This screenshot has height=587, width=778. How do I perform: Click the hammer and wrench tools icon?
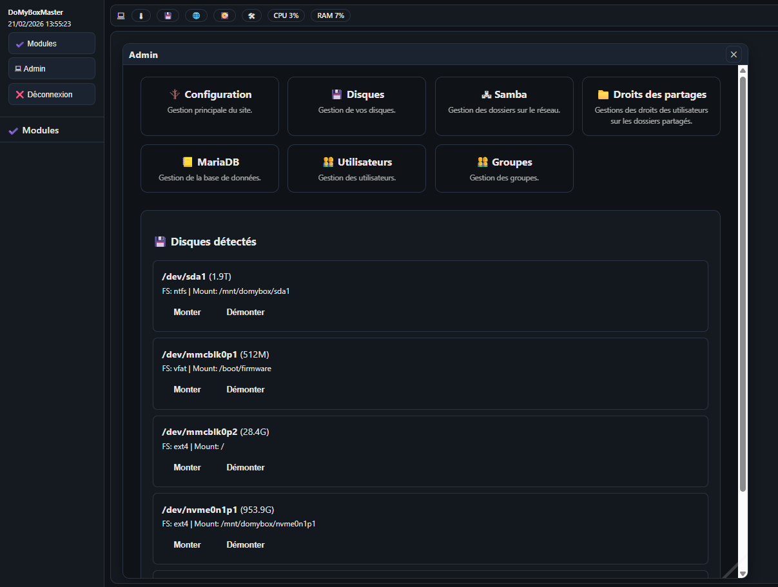point(251,15)
